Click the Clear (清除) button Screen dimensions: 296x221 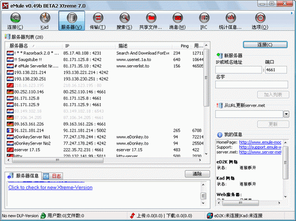click(x=197, y=174)
